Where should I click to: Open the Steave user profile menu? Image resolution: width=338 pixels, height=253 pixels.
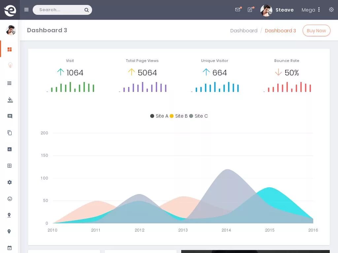click(x=285, y=10)
